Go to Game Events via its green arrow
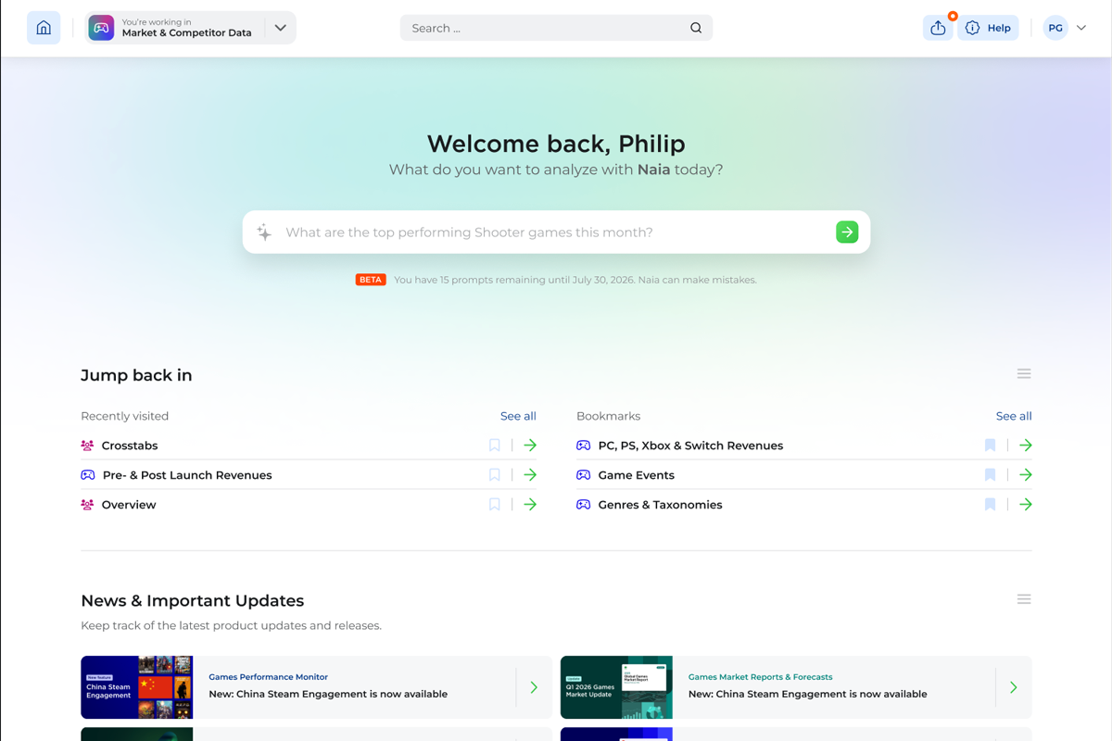Image resolution: width=1112 pixels, height=741 pixels. [x=1026, y=475]
